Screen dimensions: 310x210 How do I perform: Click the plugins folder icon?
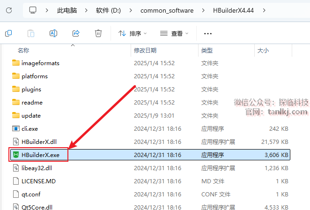point(16,89)
